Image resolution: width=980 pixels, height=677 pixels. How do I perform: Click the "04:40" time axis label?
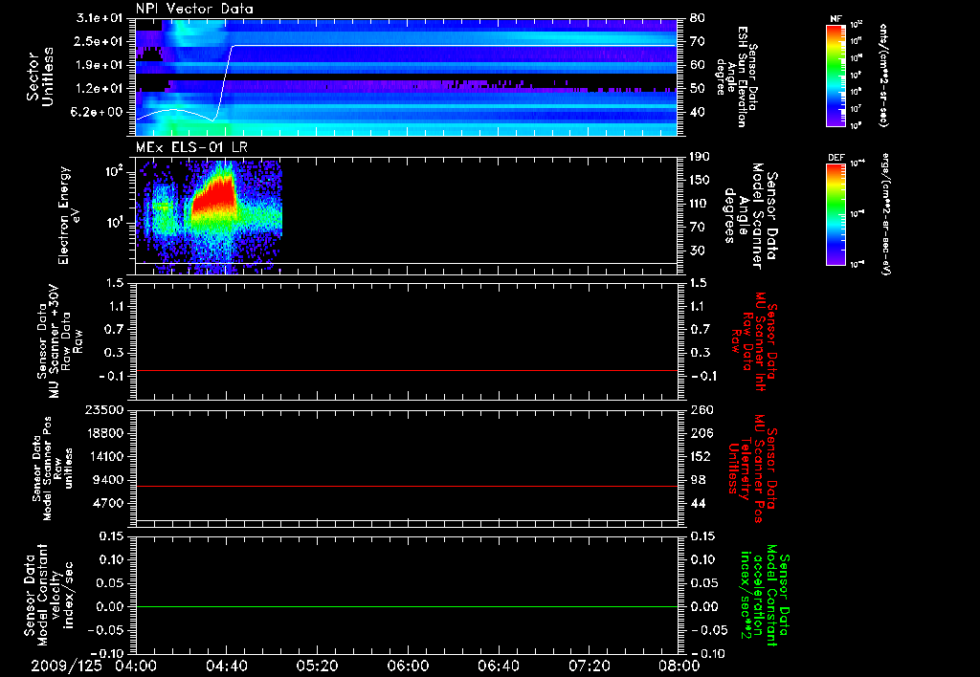tap(226, 666)
